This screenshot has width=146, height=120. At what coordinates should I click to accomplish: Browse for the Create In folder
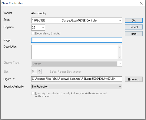pyautogui.click(x=134, y=79)
